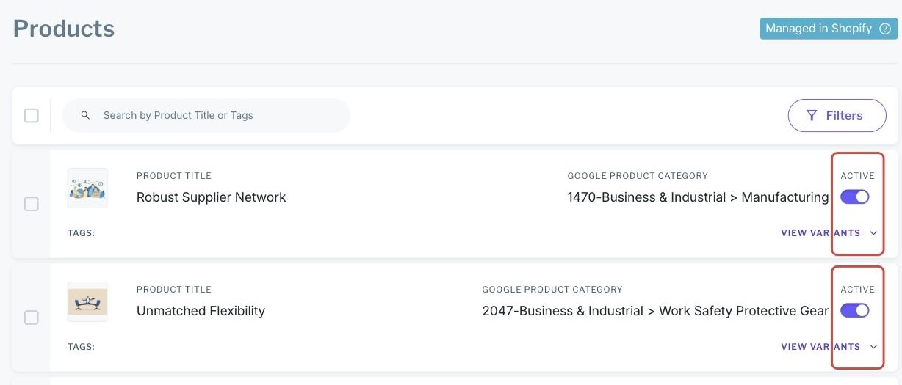Screen dimensions: 902x385
Task: Turn off Active toggle for Unmatched Flexibility
Action: pyautogui.click(x=855, y=310)
